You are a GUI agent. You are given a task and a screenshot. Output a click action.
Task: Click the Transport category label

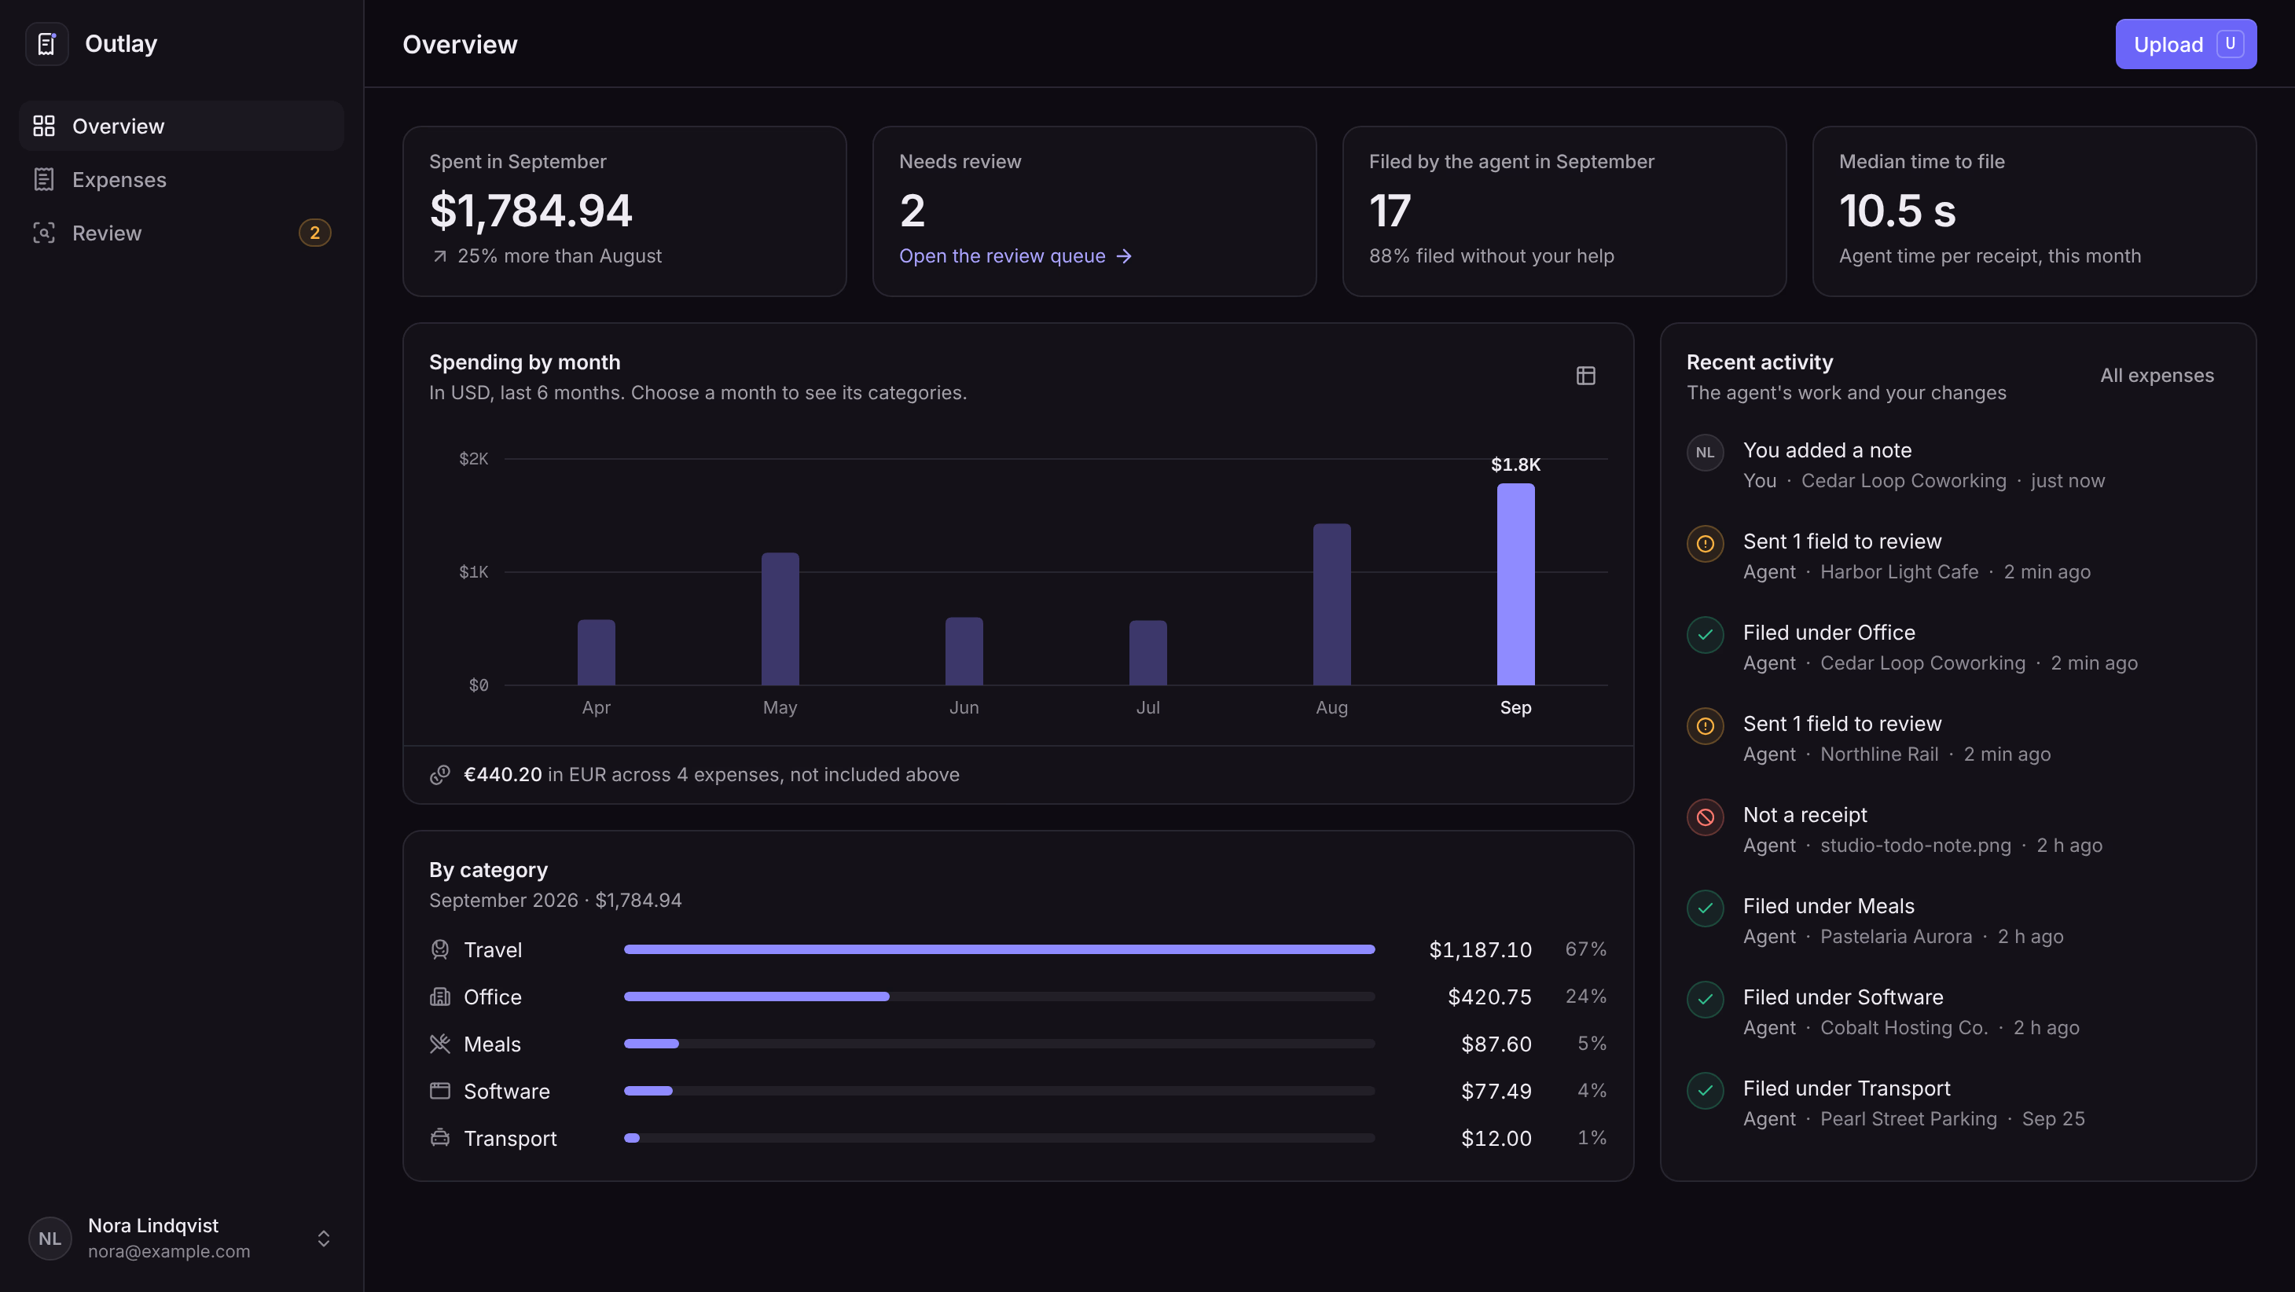[x=509, y=1138]
